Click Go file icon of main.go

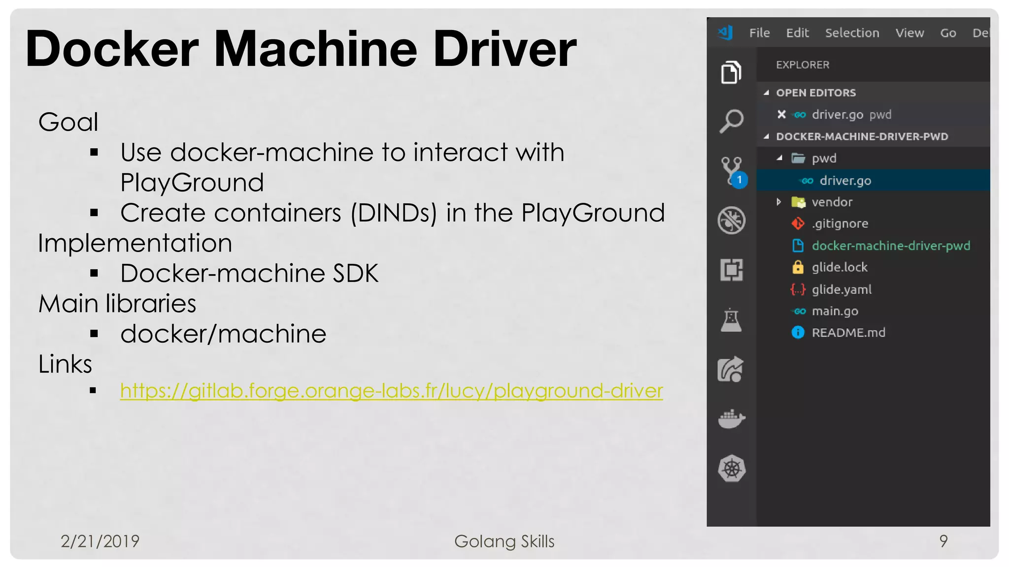pyautogui.click(x=799, y=311)
